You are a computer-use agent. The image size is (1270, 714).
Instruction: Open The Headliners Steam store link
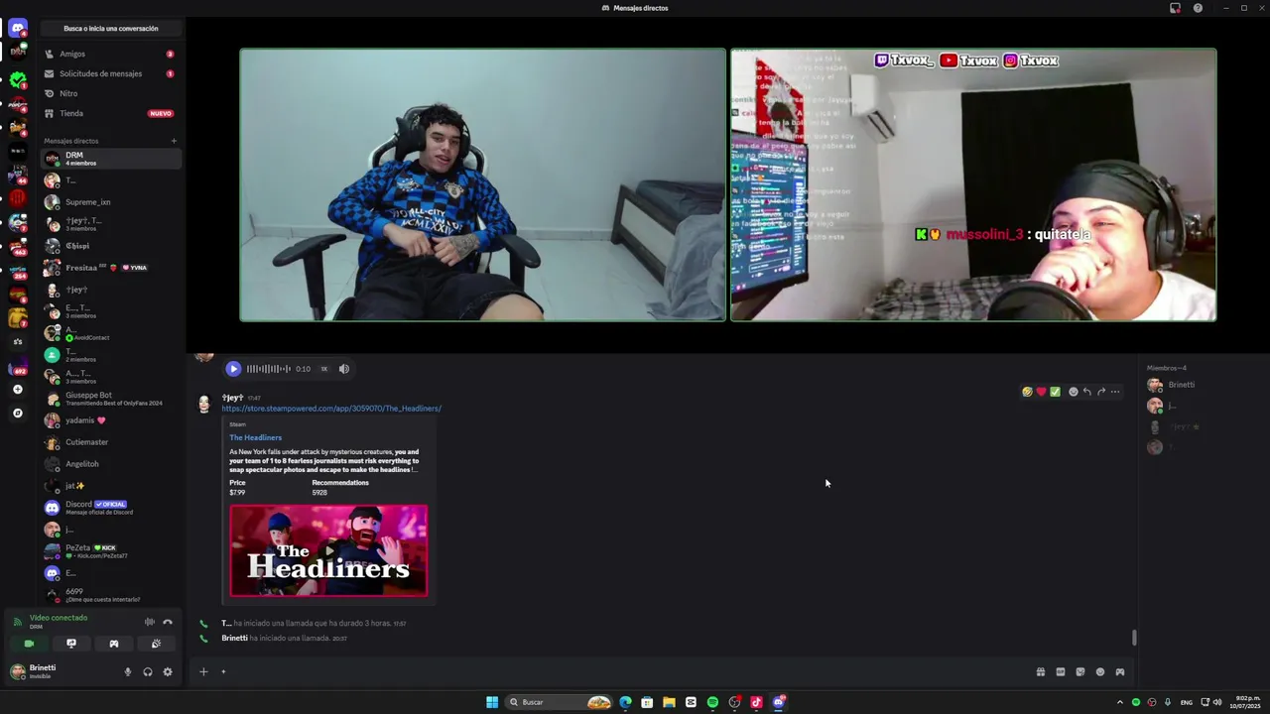tap(331, 409)
